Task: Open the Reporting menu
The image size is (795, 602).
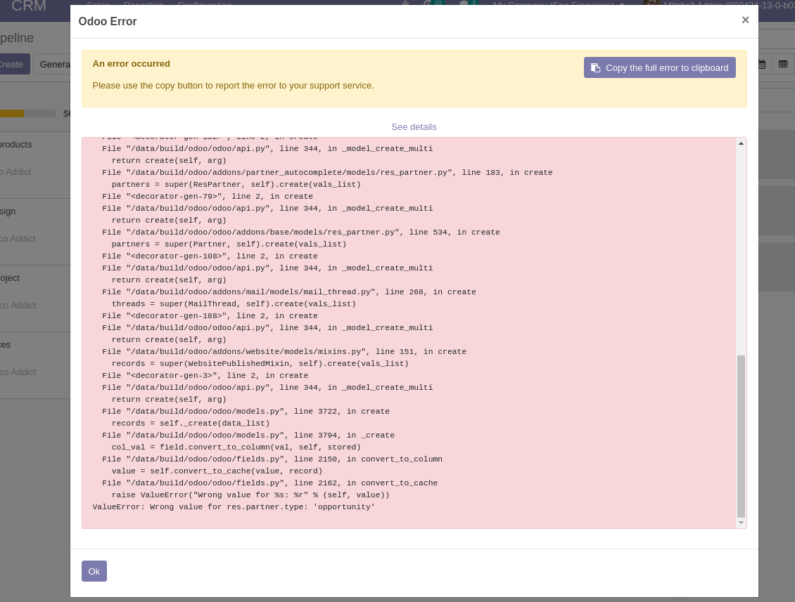Action: coord(144,4)
